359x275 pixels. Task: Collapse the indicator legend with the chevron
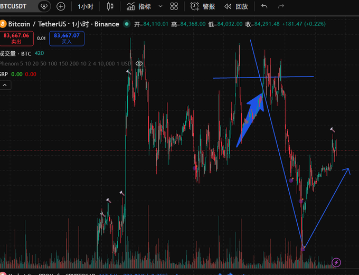5,85
